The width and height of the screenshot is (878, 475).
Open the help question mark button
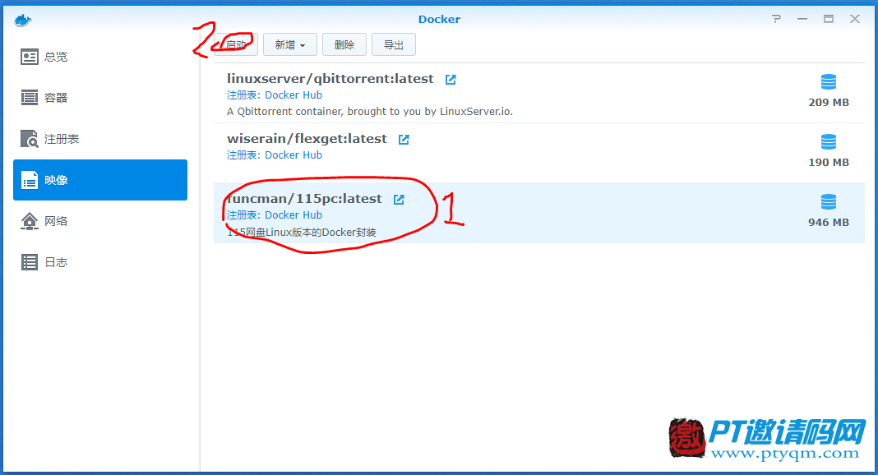click(776, 19)
